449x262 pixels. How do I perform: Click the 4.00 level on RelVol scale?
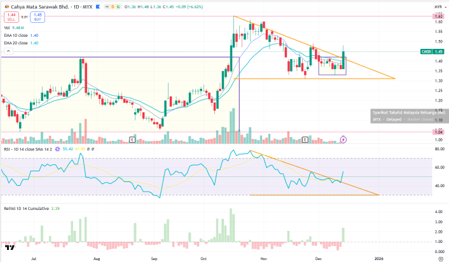[x=439, y=212]
